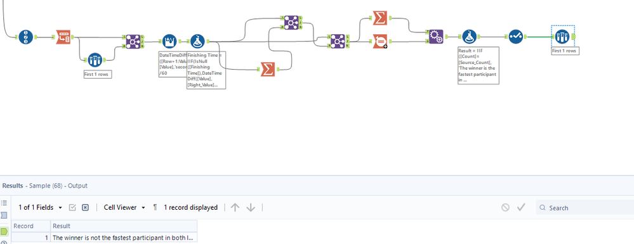This screenshot has width=634, height=244.
Task: Select the Record ID tool
Action: coord(26,37)
